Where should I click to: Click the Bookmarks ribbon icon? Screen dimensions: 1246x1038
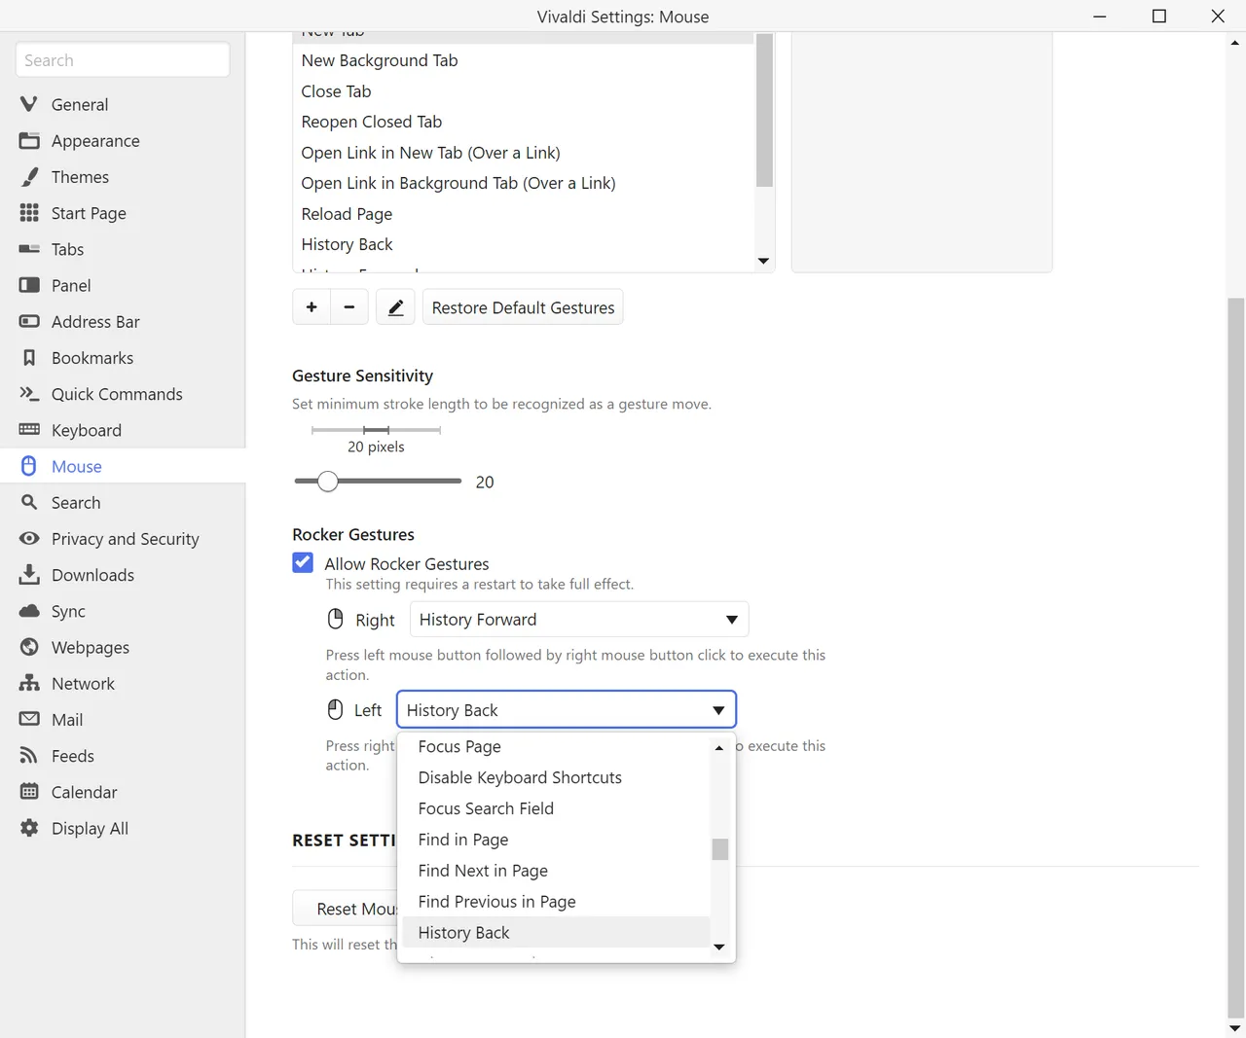coord(29,357)
